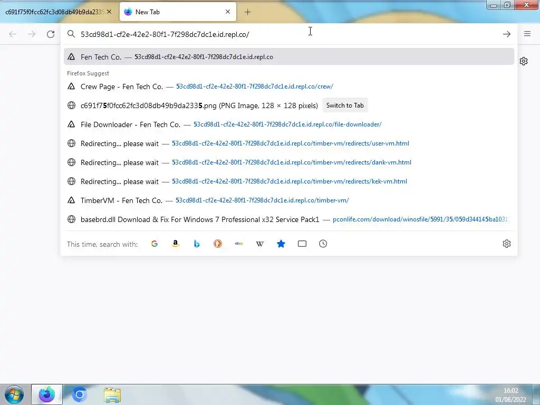Search this time with Amazon icon
The width and height of the screenshot is (540, 405).
click(x=176, y=244)
